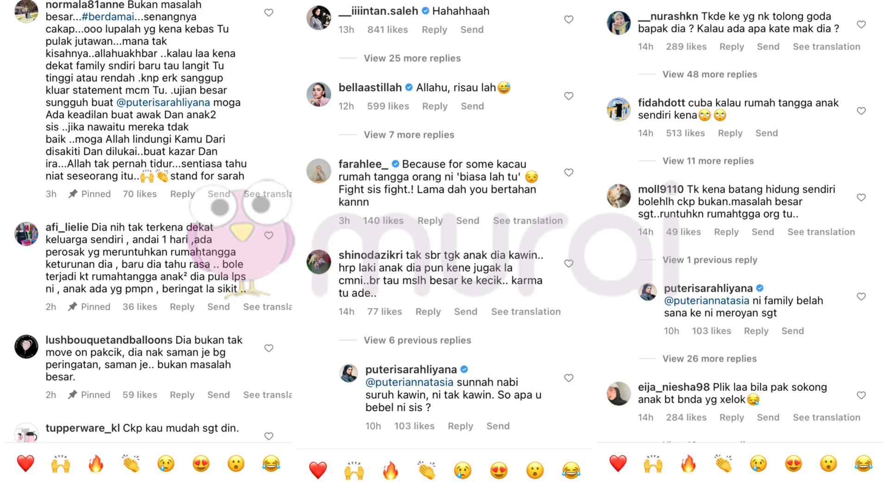Like the fidahdott comment

coord(861,111)
